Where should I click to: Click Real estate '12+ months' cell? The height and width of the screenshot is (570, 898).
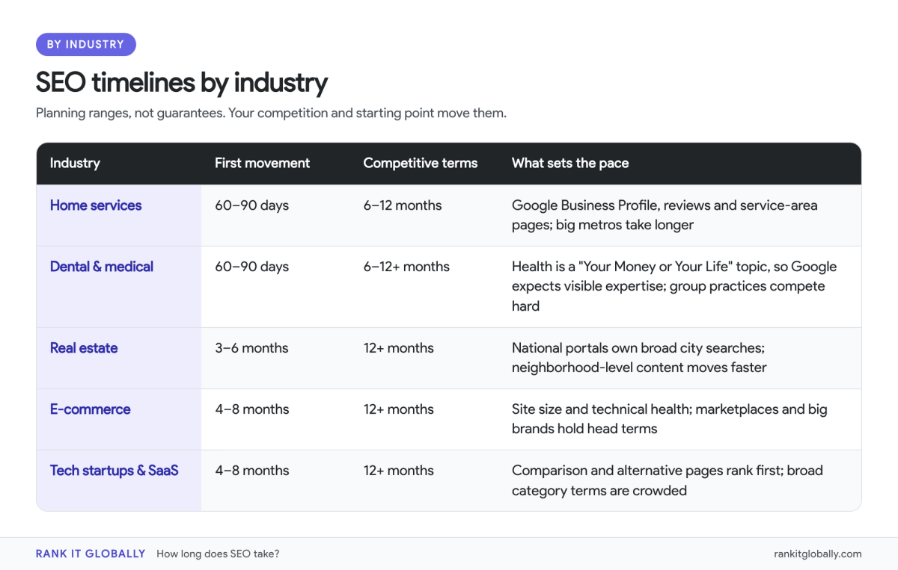(x=399, y=348)
